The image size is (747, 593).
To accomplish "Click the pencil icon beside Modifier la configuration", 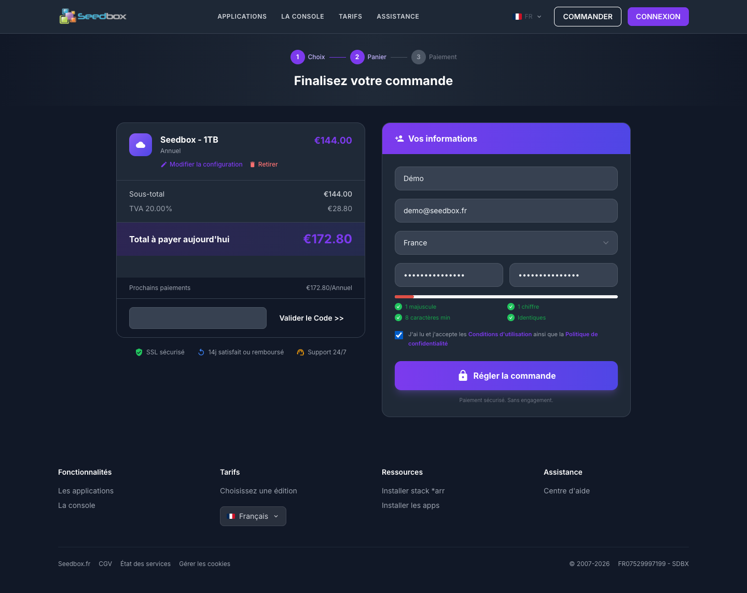I will (x=164, y=164).
